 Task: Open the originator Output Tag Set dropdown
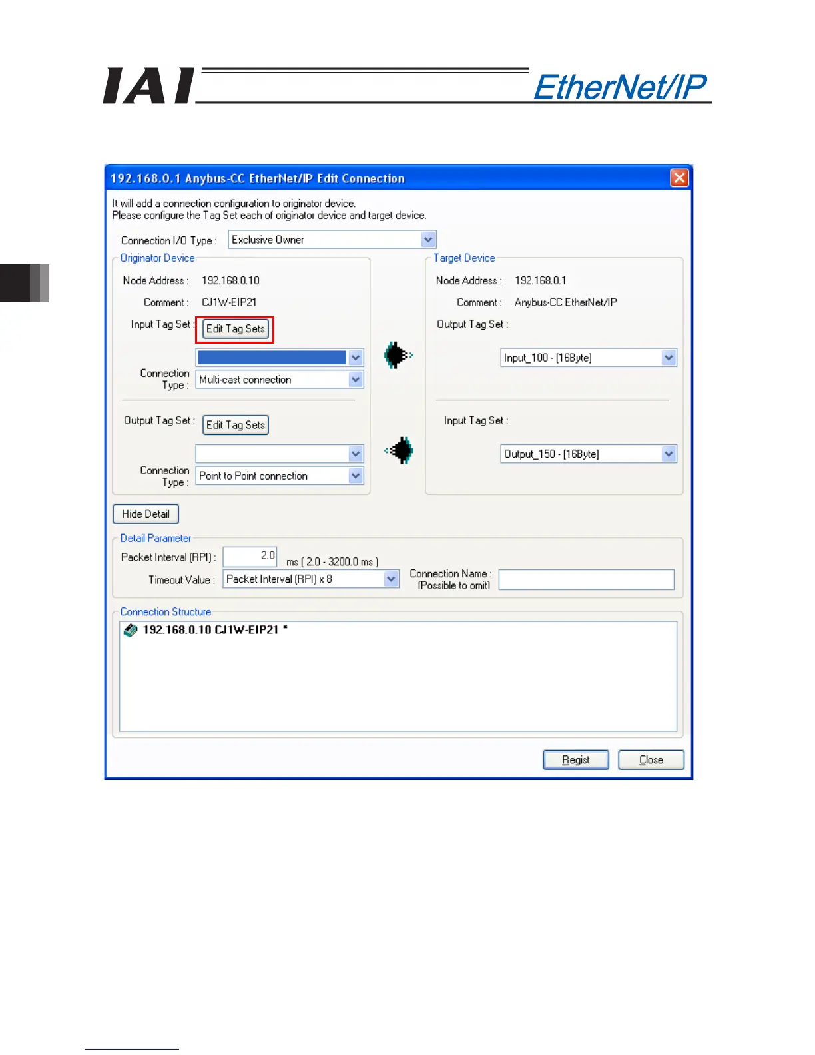(x=356, y=454)
